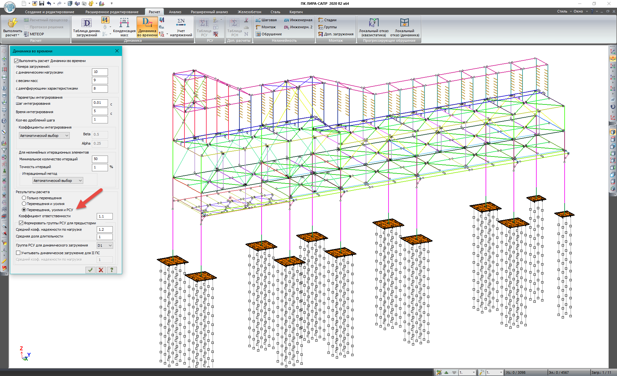Click Локальный отказ (квазистатика) icon
The height and width of the screenshot is (376, 617).
tap(373, 27)
